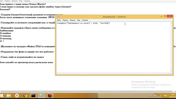Open the black console window taskbar icon

pos(33,96)
